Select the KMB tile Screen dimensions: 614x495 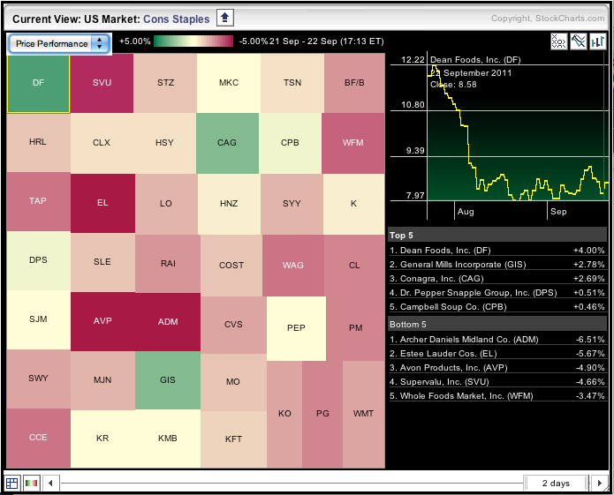click(168, 439)
